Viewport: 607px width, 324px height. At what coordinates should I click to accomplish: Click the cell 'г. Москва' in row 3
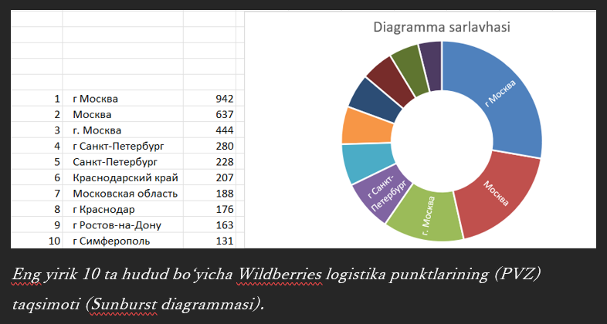point(123,130)
